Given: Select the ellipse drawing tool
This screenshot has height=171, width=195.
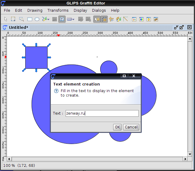Looking at the screenshot, I should point(37,19).
